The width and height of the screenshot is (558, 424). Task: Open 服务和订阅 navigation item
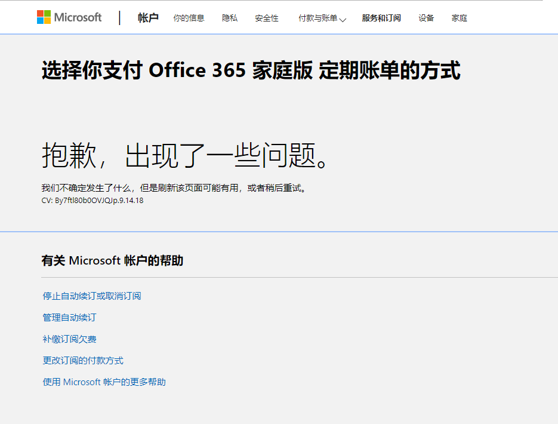click(x=381, y=18)
